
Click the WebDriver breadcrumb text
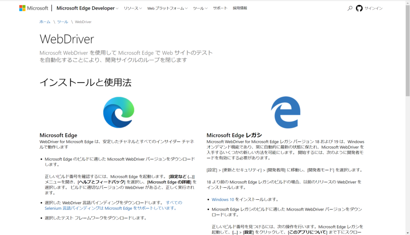(83, 22)
